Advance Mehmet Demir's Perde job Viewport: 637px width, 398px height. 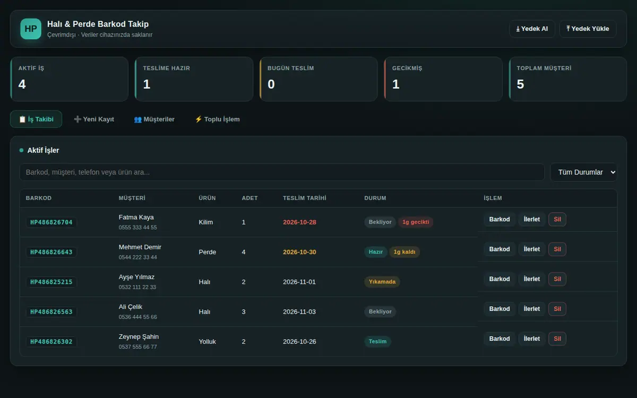click(x=532, y=249)
